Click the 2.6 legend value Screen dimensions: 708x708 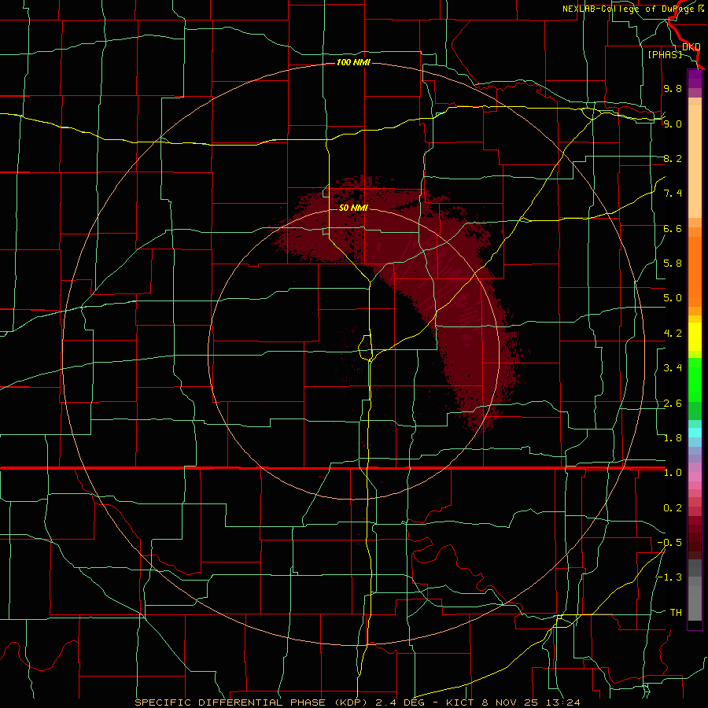pos(673,404)
